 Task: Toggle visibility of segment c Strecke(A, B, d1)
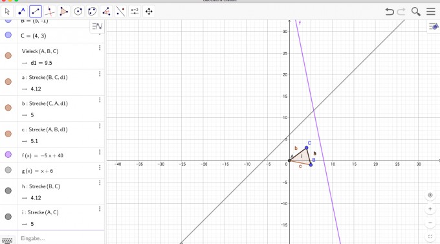click(8, 134)
